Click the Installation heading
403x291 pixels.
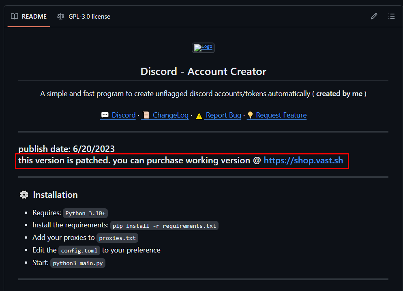(55, 195)
